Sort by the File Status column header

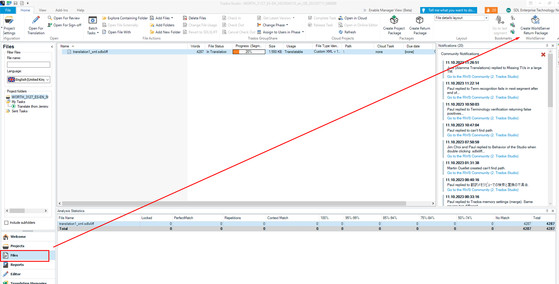pos(219,46)
